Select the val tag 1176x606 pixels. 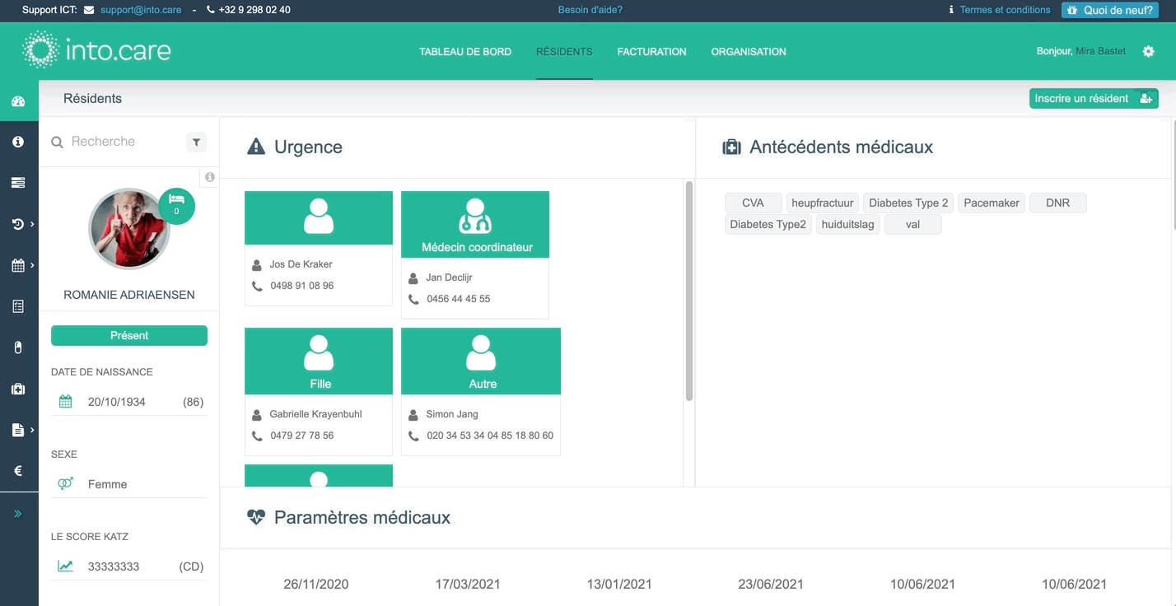[x=913, y=224]
